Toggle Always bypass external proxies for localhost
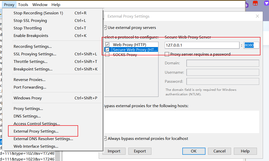 105,139
